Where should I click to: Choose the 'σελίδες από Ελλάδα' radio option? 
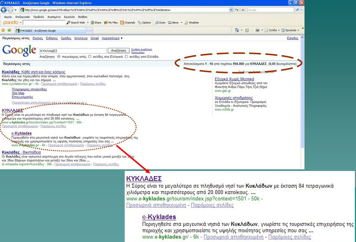(126, 57)
